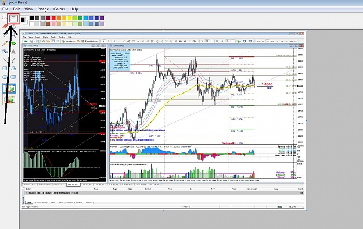Pick the lime green palette color
Viewport: 363px width, 229px height.
75,18
